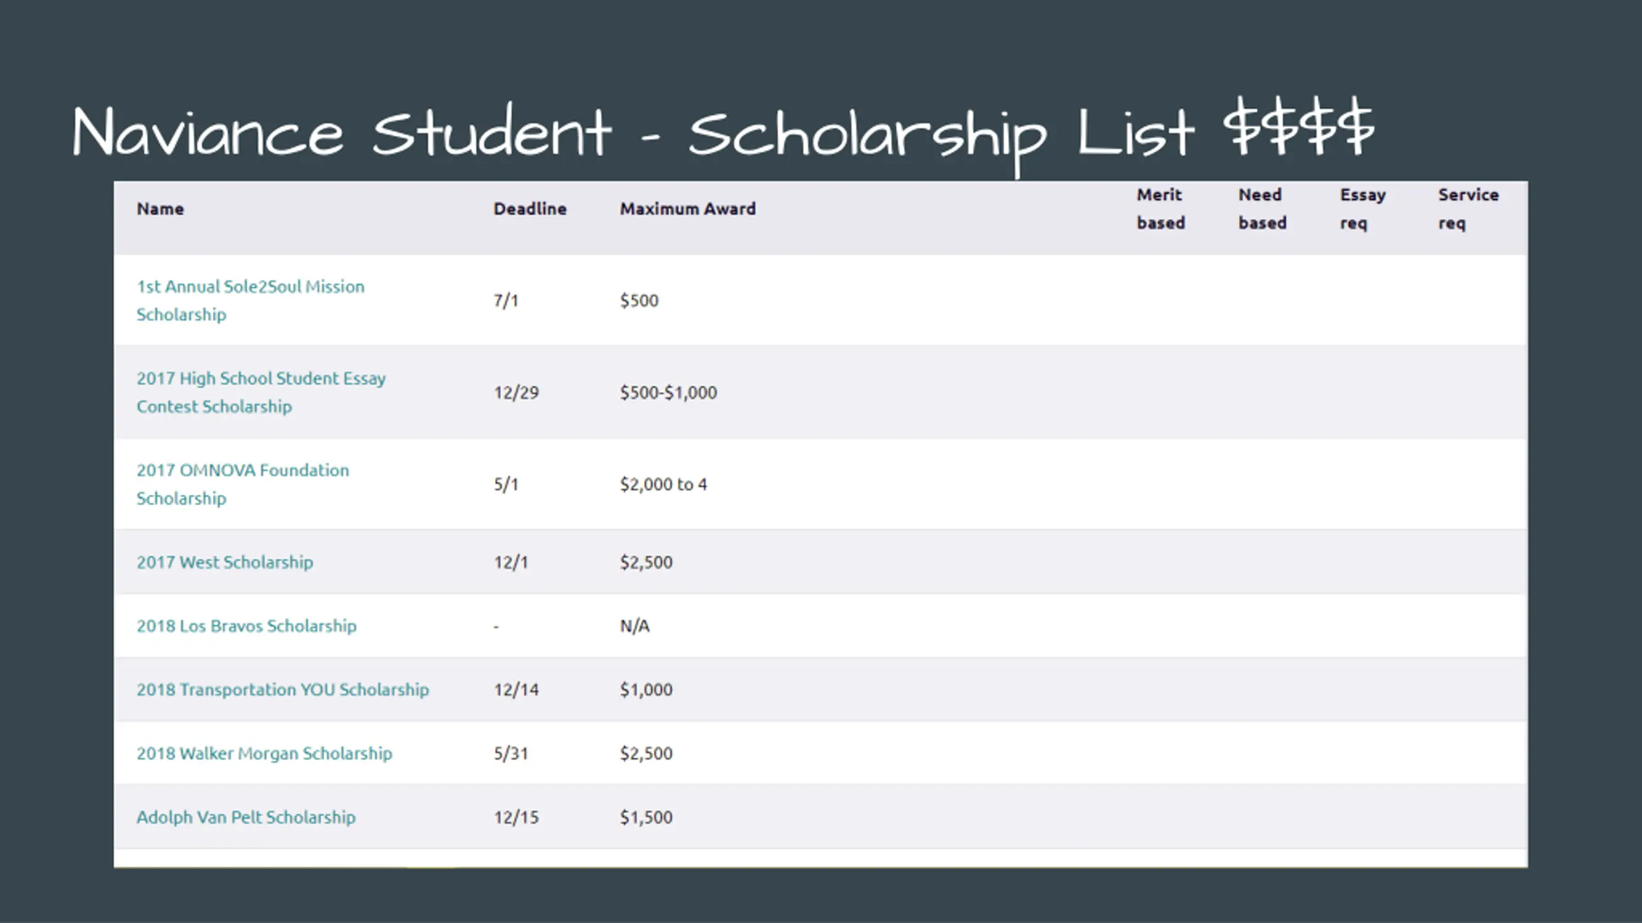Click the $1,500 award value
This screenshot has height=923, width=1642.
(x=646, y=817)
